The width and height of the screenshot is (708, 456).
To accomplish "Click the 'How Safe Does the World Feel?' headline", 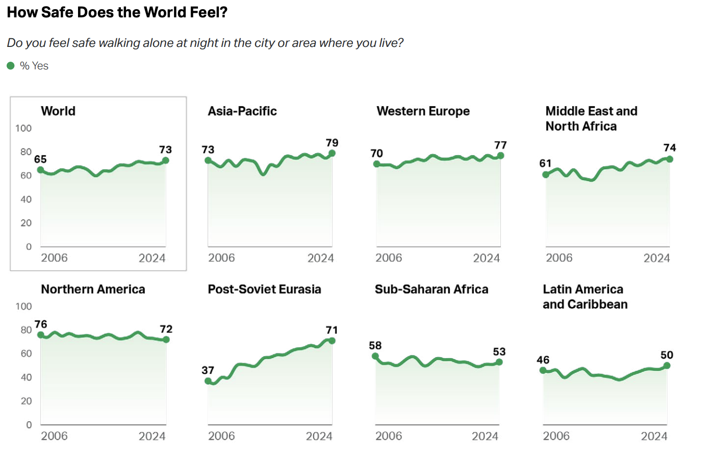I will [117, 12].
